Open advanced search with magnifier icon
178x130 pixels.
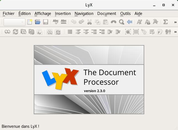(x=121, y=22)
